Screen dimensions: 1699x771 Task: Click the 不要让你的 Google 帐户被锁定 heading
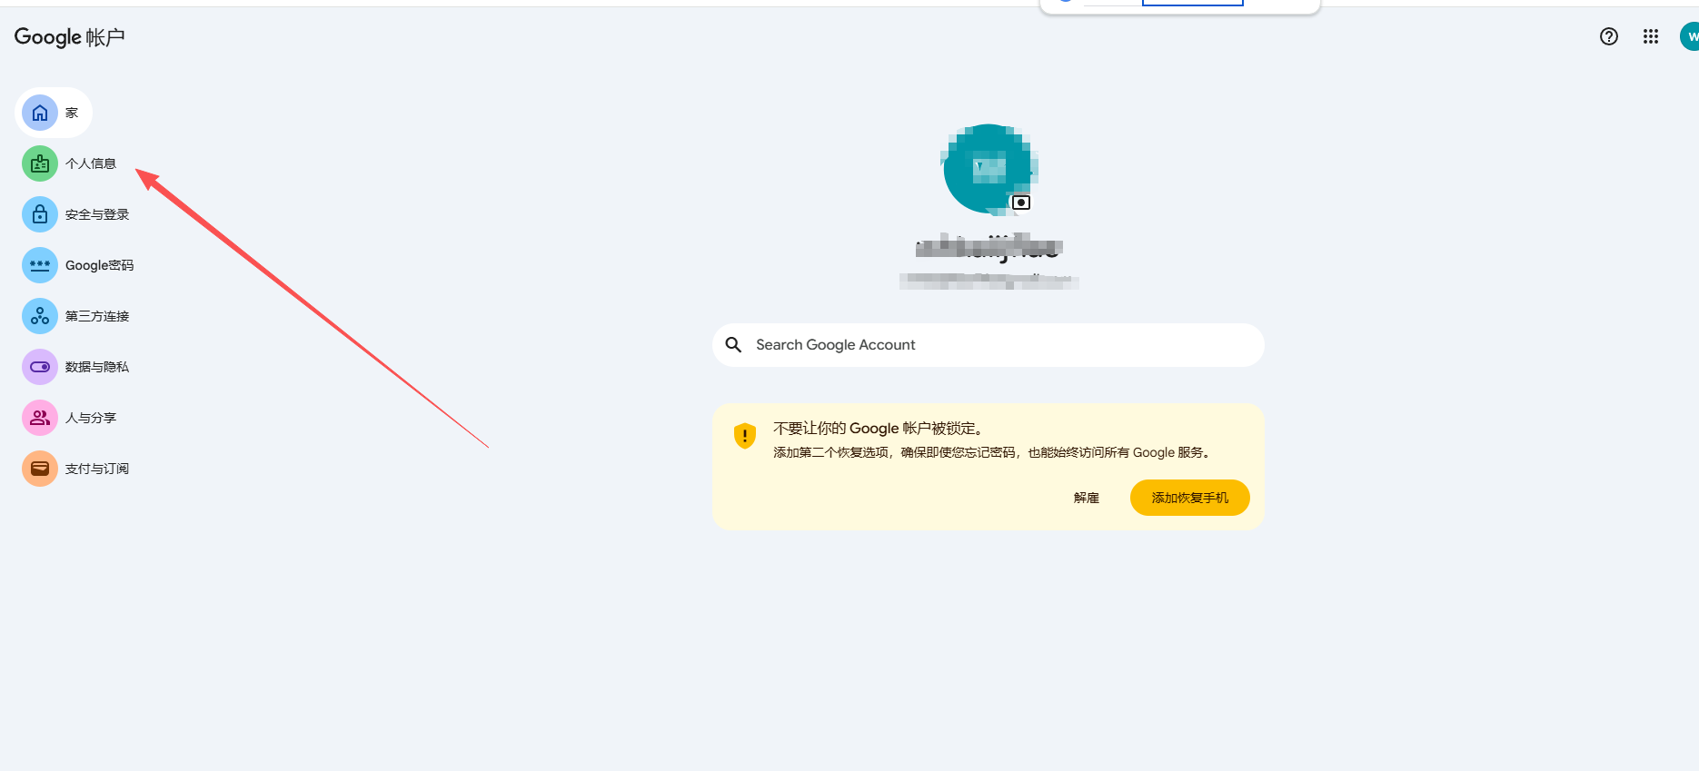(879, 429)
